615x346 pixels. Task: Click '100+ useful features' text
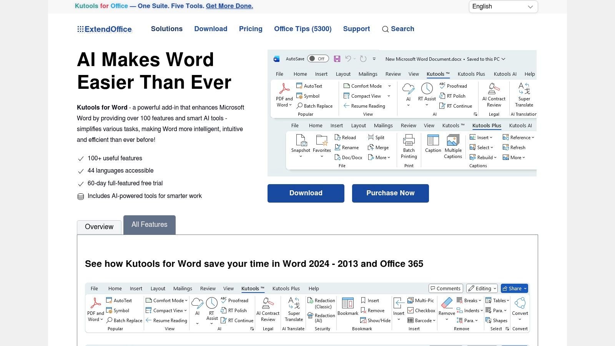tap(115, 158)
